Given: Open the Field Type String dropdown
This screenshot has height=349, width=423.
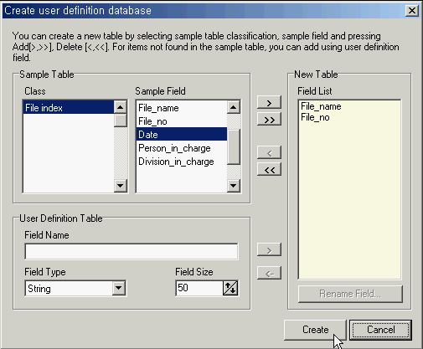Looking at the screenshot, I should point(119,288).
